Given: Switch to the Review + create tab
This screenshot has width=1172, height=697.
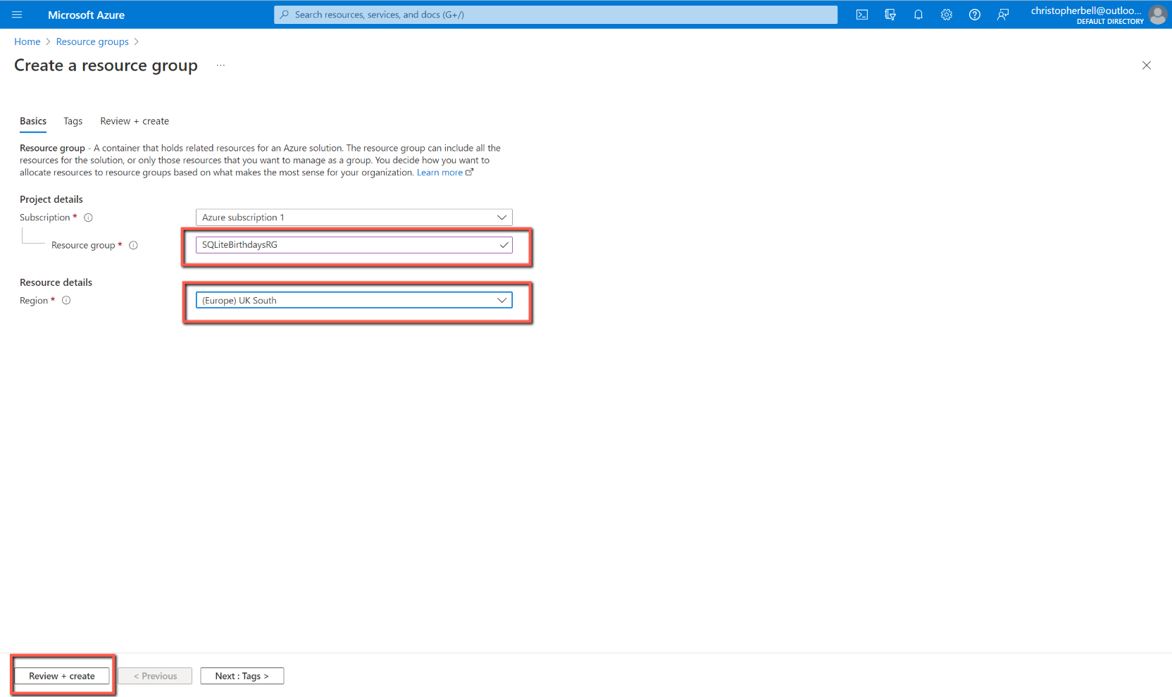Looking at the screenshot, I should click(x=135, y=121).
